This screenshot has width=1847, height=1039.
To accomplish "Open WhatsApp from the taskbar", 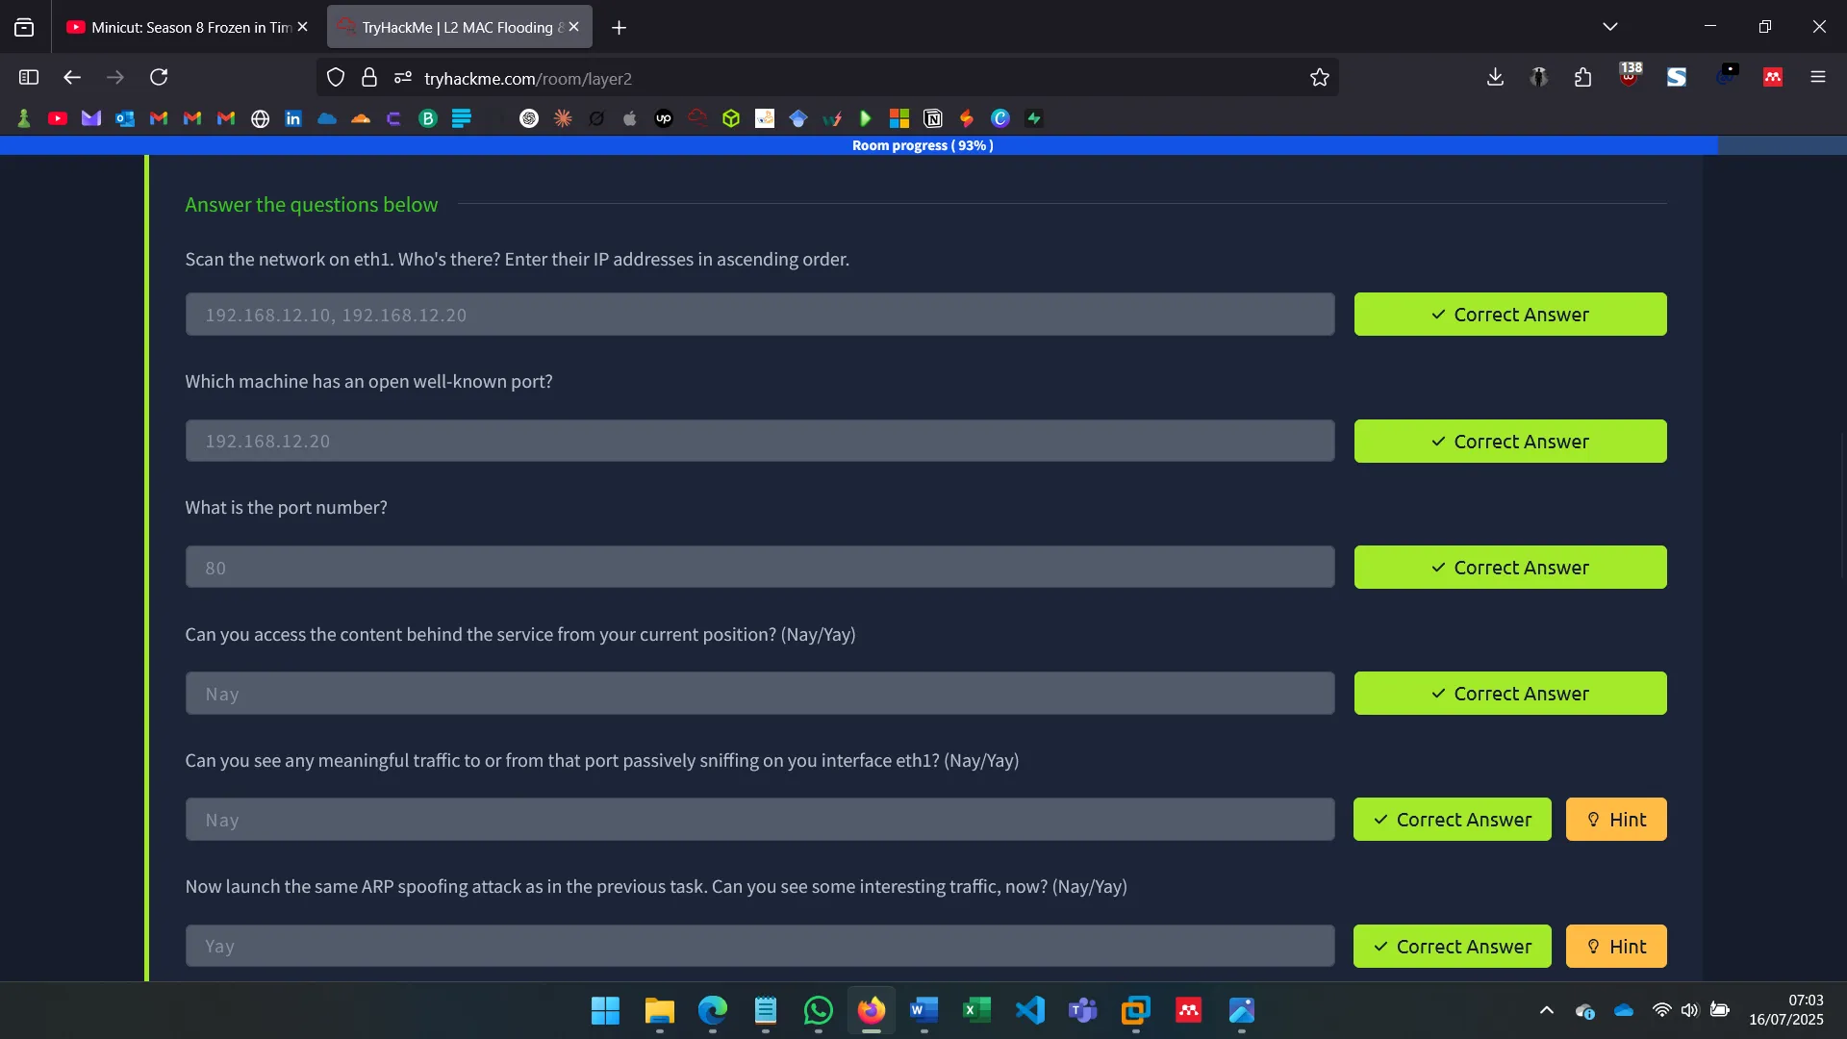I will point(817,1011).
